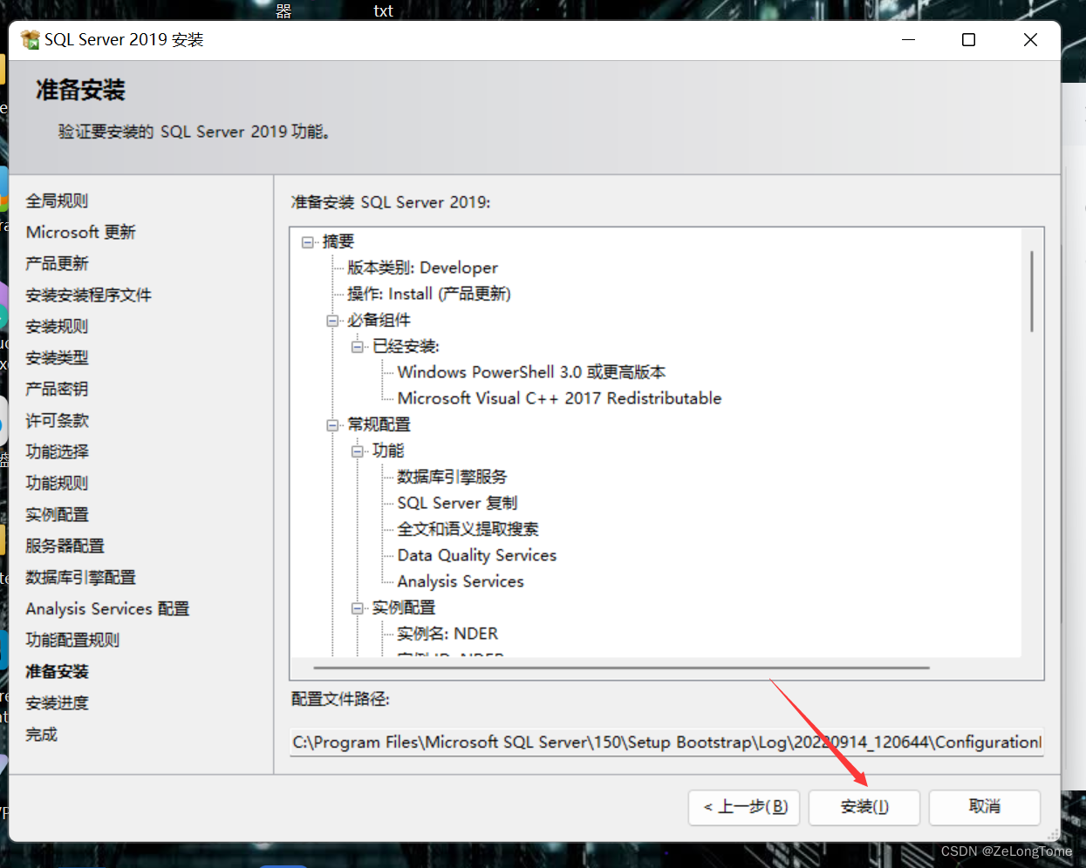Click the summary tree vertical scrollbar
The image size is (1086, 868).
pyautogui.click(x=1032, y=291)
